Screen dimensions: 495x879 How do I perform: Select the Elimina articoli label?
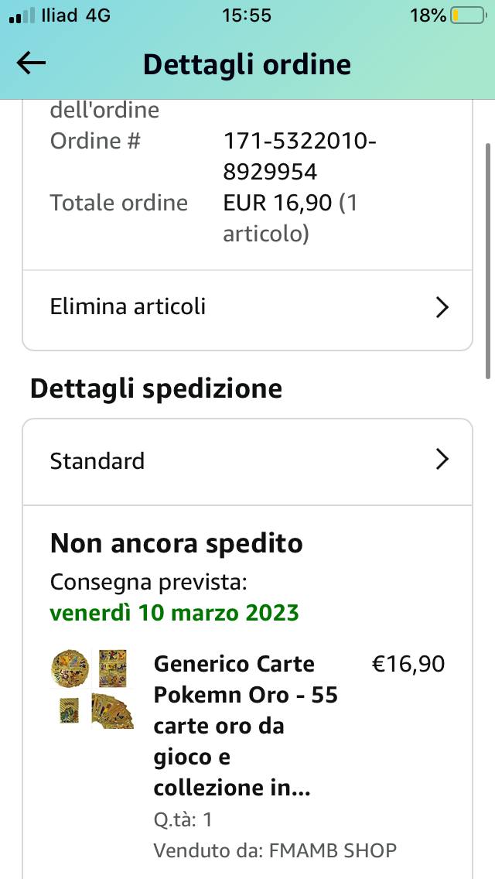click(x=128, y=306)
